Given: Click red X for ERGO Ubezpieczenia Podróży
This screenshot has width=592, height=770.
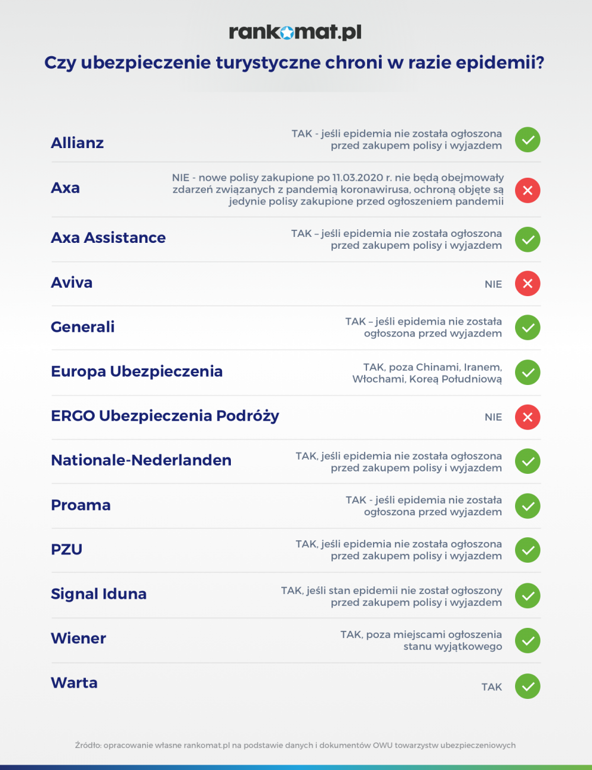Looking at the screenshot, I should click(527, 417).
